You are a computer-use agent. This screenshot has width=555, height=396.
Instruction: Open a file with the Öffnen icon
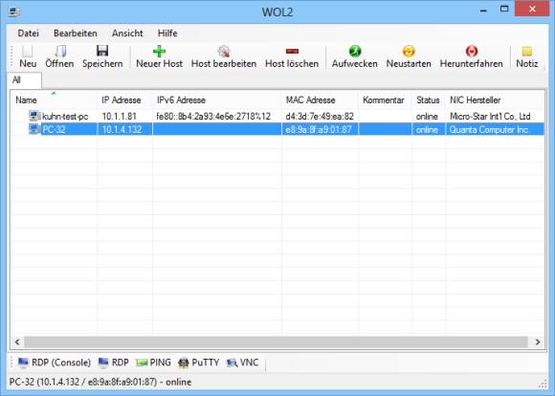tap(59, 52)
